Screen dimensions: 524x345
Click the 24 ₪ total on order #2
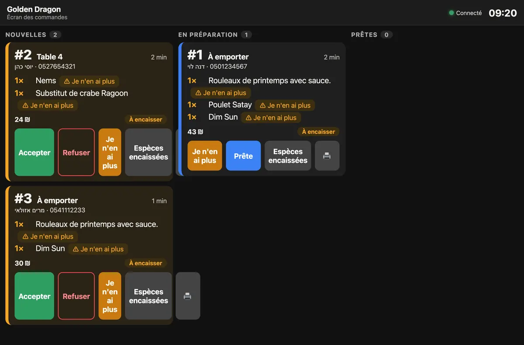[x=22, y=120]
